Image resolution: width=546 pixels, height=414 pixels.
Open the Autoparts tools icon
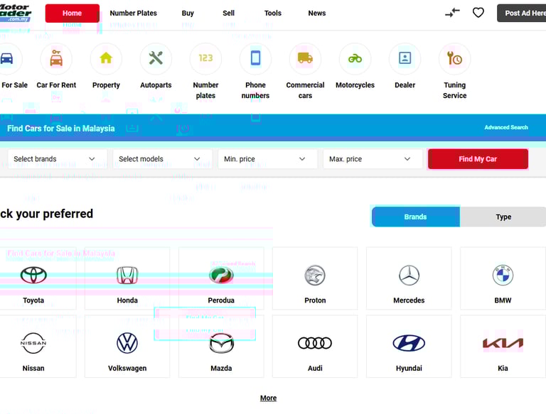(x=156, y=58)
